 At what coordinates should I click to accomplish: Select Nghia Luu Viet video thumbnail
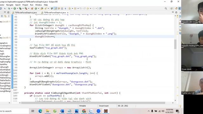click(192, 83)
